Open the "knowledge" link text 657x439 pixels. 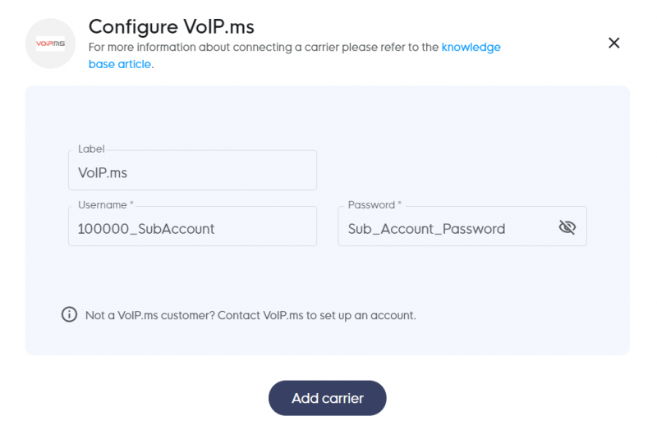tap(471, 47)
